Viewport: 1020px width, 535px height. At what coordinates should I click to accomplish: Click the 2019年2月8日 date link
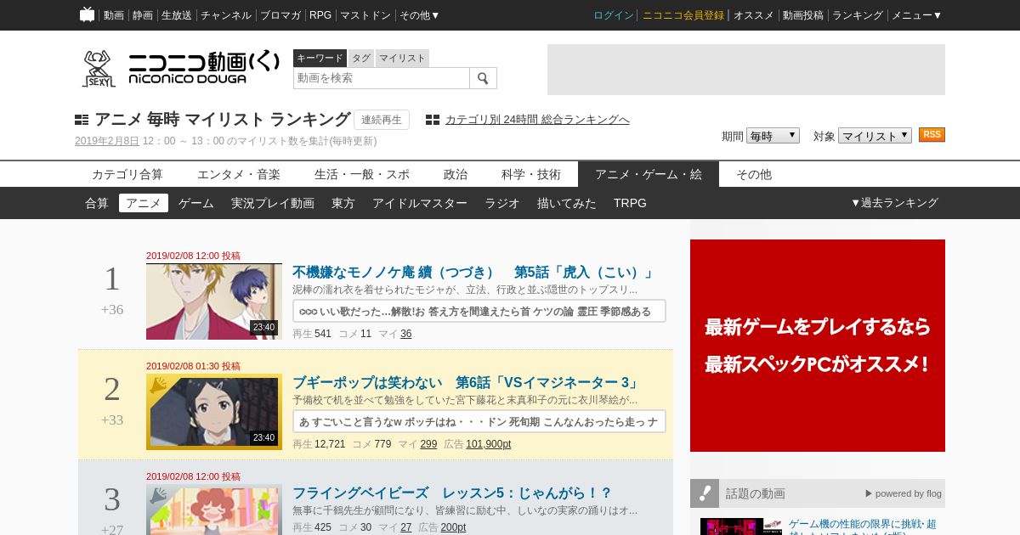(107, 141)
